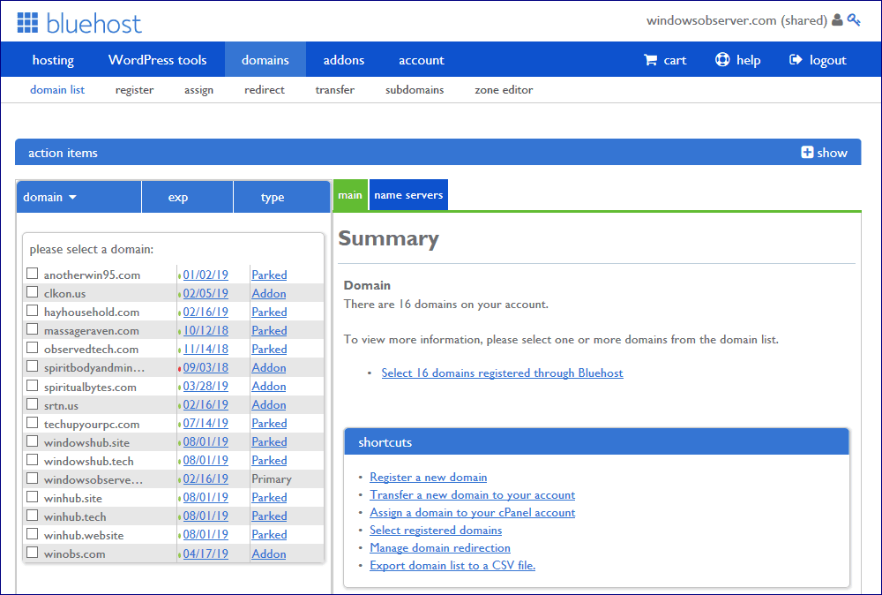This screenshot has width=882, height=595.
Task: Click the key icon in header
Action: click(854, 20)
